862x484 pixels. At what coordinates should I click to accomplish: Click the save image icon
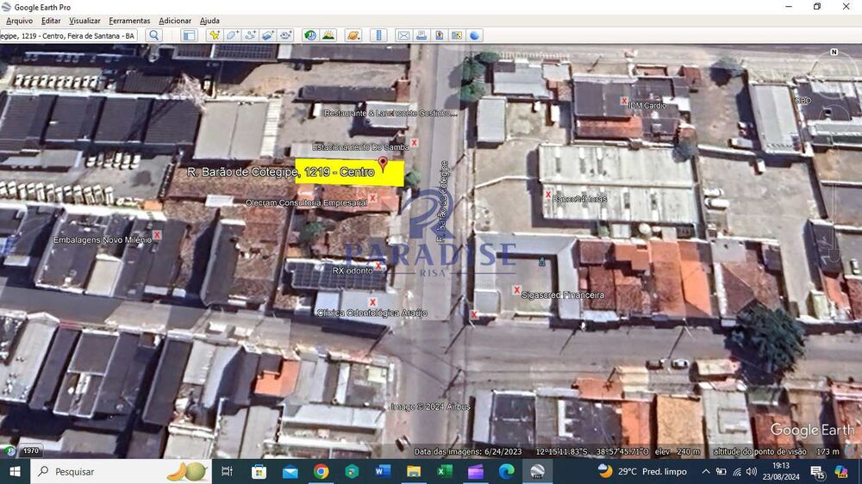(439, 35)
